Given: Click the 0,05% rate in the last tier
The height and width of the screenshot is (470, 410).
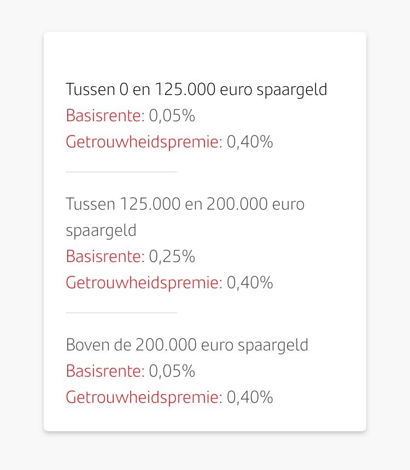Looking at the screenshot, I should (x=172, y=371).
